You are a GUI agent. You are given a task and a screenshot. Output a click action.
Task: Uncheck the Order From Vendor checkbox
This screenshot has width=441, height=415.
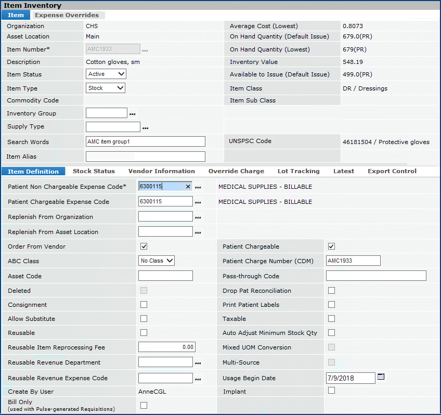coord(144,247)
